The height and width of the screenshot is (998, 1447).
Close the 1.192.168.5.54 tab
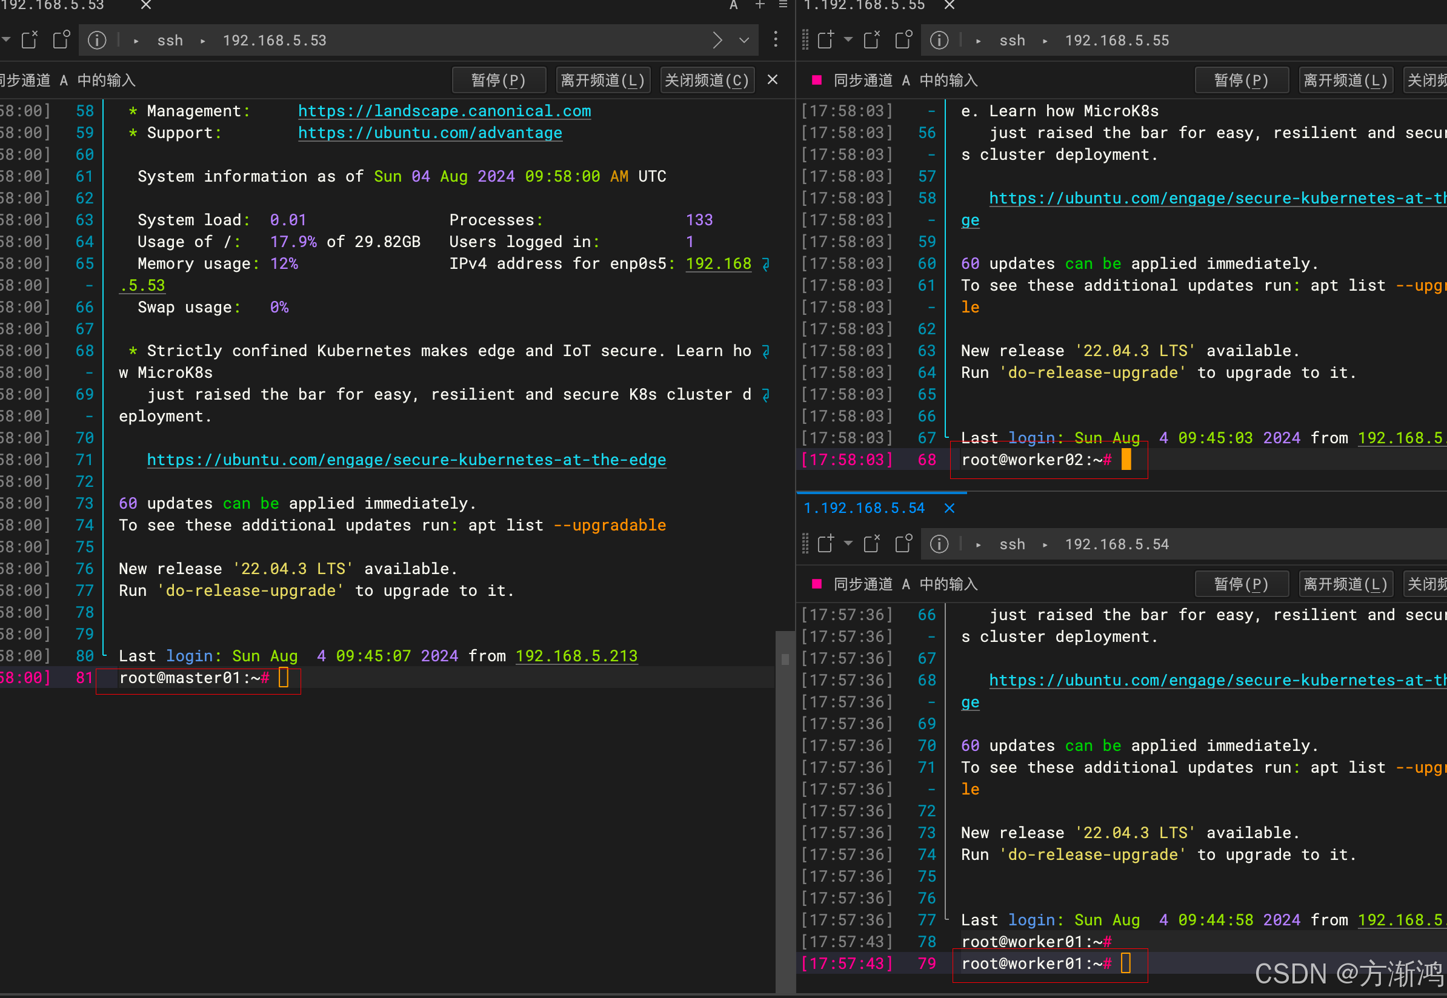click(949, 508)
